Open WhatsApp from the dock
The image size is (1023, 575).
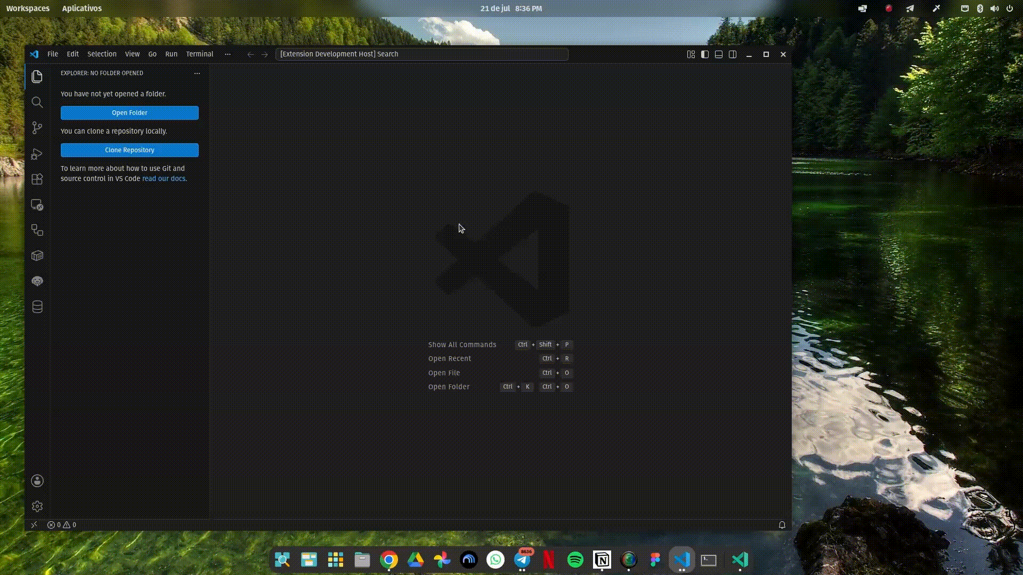[496, 560]
